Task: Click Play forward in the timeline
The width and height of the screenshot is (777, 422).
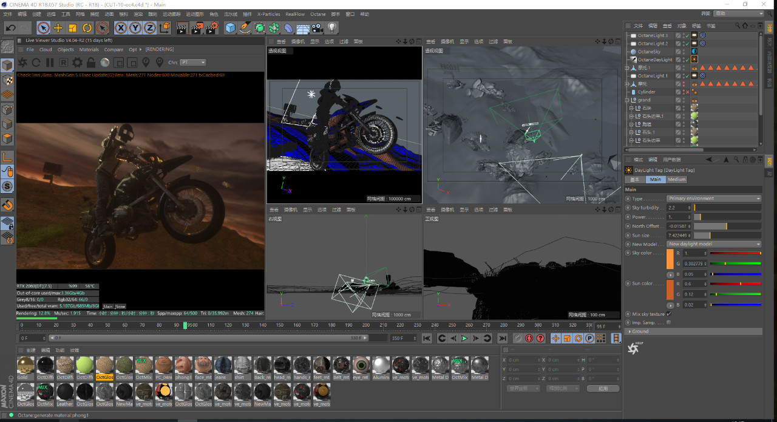Action: click(x=464, y=338)
